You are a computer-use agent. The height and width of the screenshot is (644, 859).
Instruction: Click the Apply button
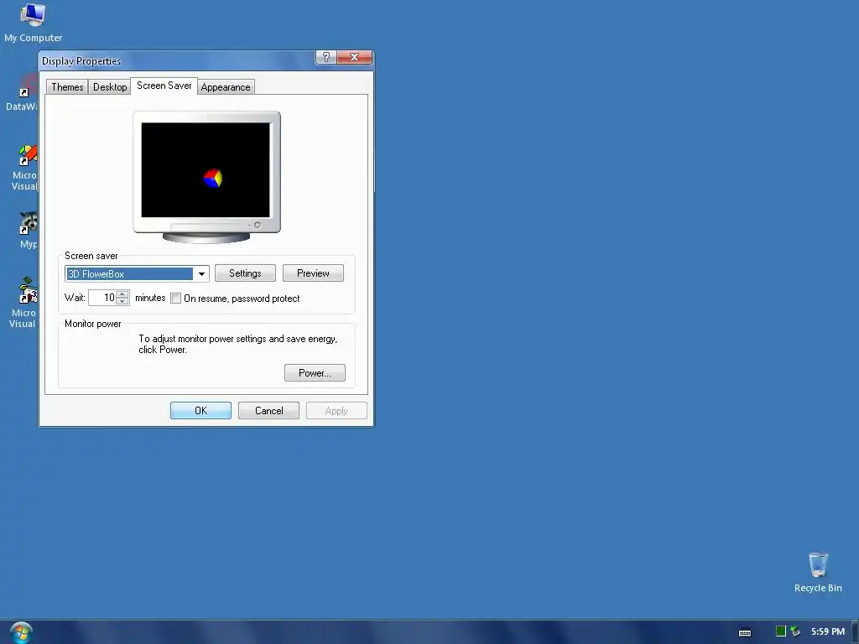[x=336, y=411]
